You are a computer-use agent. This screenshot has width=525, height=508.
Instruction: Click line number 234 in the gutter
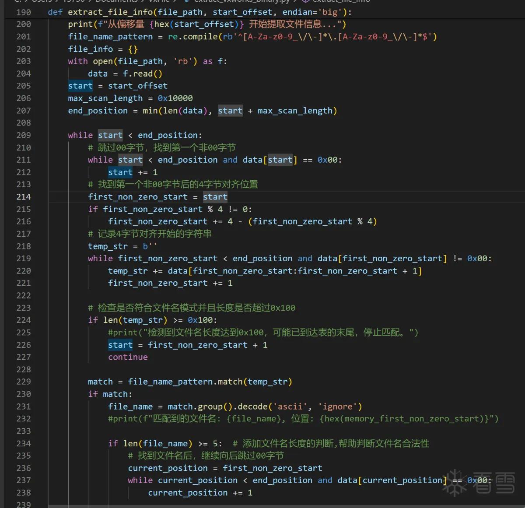24,443
